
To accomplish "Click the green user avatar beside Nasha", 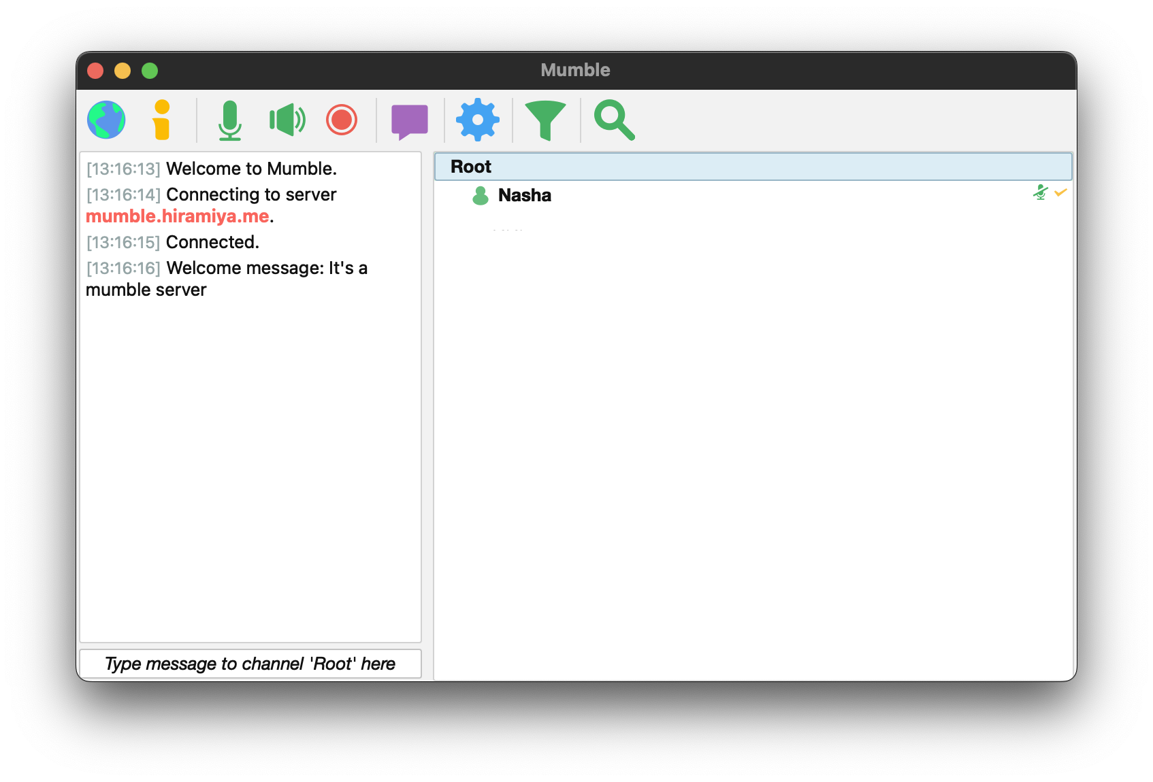I will 481,196.
